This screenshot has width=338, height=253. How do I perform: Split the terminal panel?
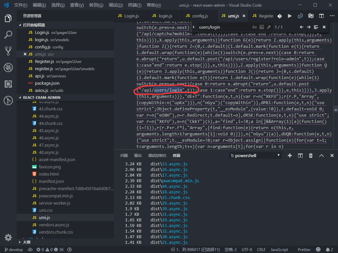point(300,155)
